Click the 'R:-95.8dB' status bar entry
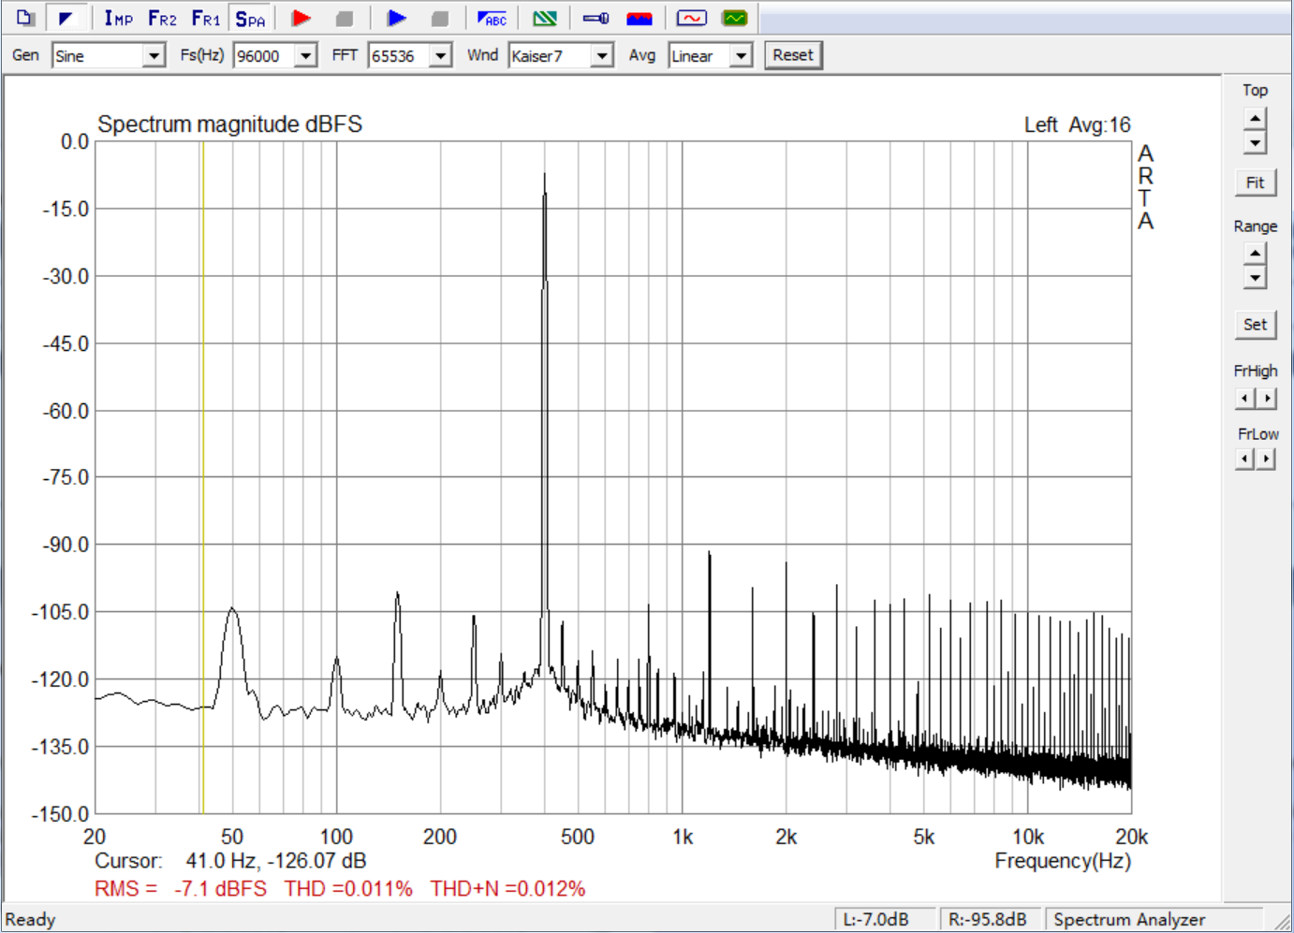This screenshot has width=1294, height=933. [x=989, y=920]
